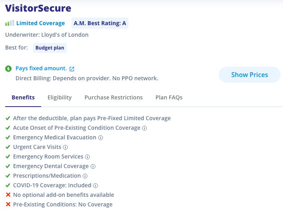This screenshot has width=283, height=210.
Task: Select the Benefits tab
Action: (23, 97)
